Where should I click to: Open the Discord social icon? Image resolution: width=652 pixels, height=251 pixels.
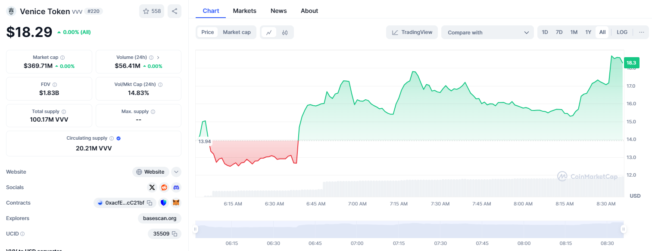pos(176,187)
